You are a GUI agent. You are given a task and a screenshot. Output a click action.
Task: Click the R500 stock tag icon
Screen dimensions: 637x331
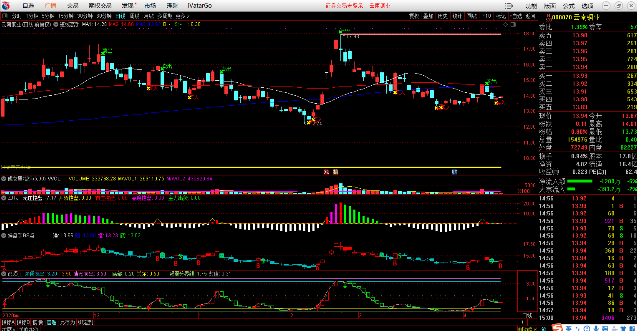pyautogui.click(x=548, y=17)
